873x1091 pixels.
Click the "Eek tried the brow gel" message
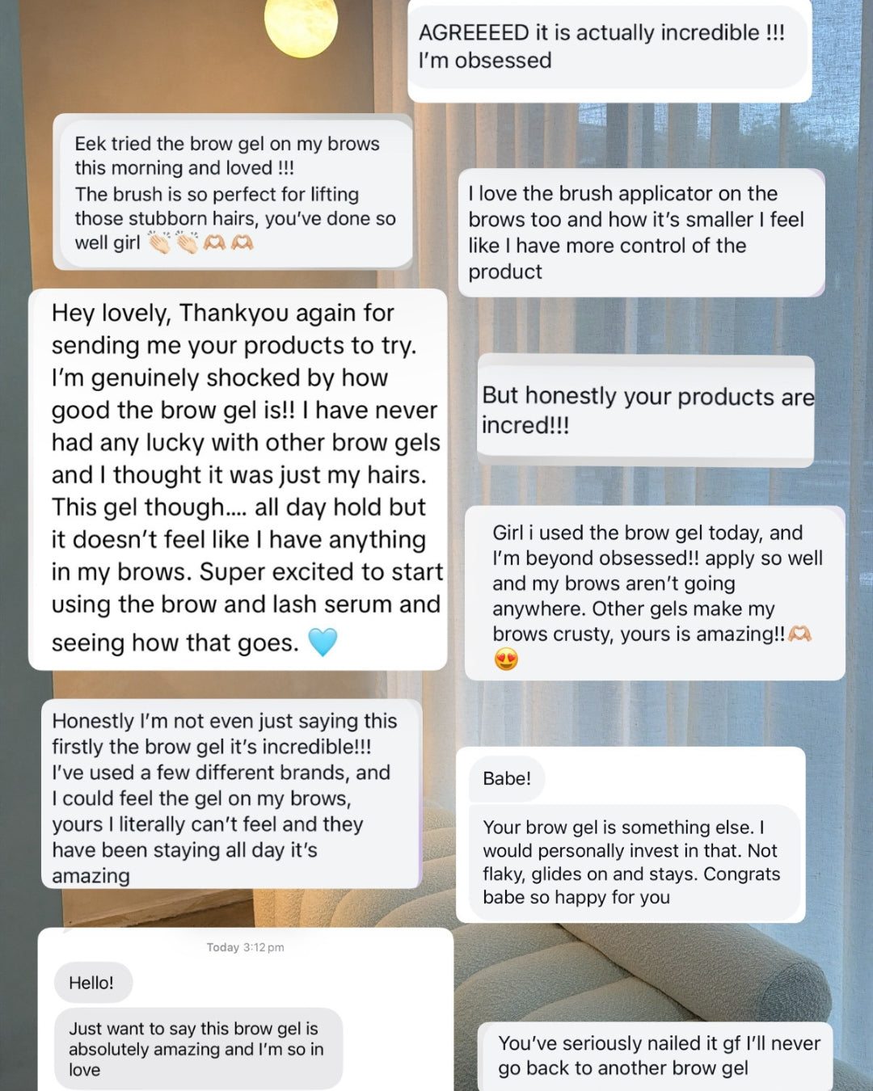[x=234, y=193]
